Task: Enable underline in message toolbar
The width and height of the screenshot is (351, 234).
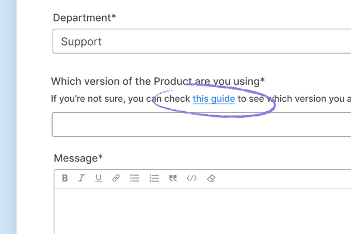Action: [98, 178]
